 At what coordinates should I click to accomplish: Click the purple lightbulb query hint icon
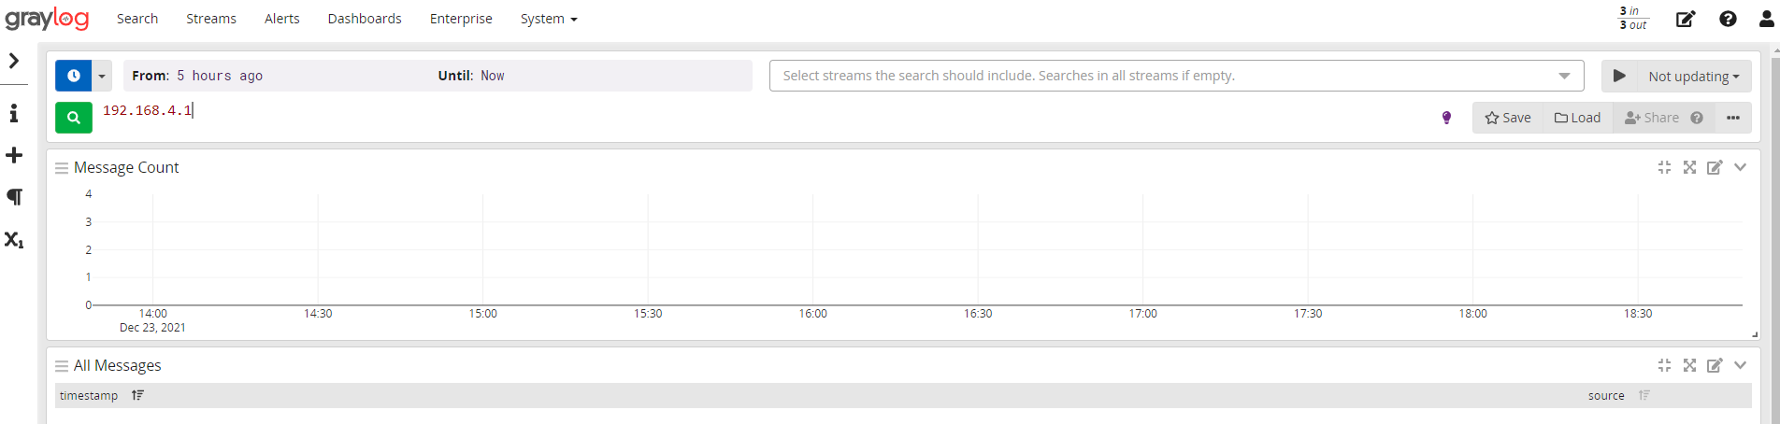coord(1446,118)
